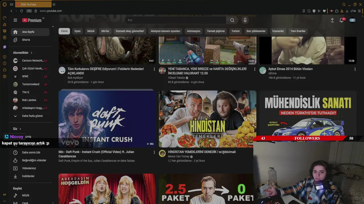Open Cartoon Network subscription channel

[30, 61]
